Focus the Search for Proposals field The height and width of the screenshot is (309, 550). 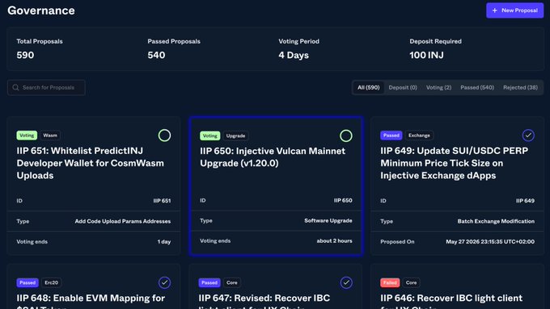[x=46, y=87]
